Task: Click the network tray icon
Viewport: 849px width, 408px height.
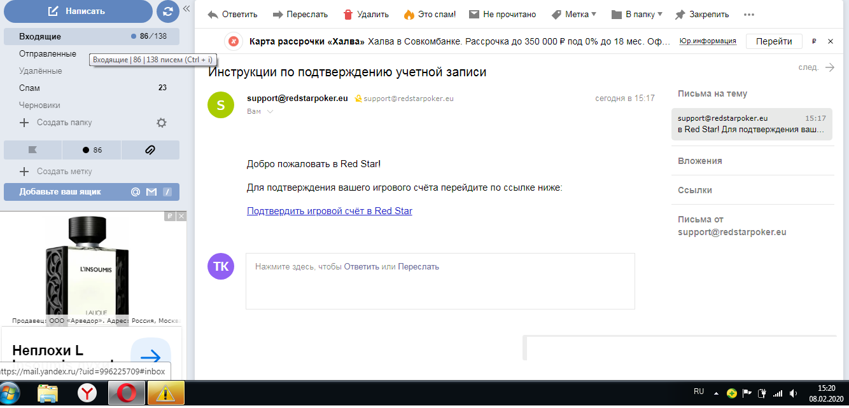Action: tap(778, 393)
